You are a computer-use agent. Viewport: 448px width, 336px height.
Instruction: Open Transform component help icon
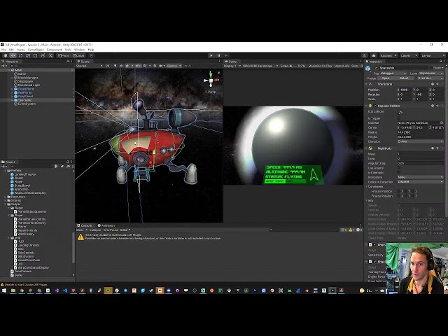click(433, 84)
